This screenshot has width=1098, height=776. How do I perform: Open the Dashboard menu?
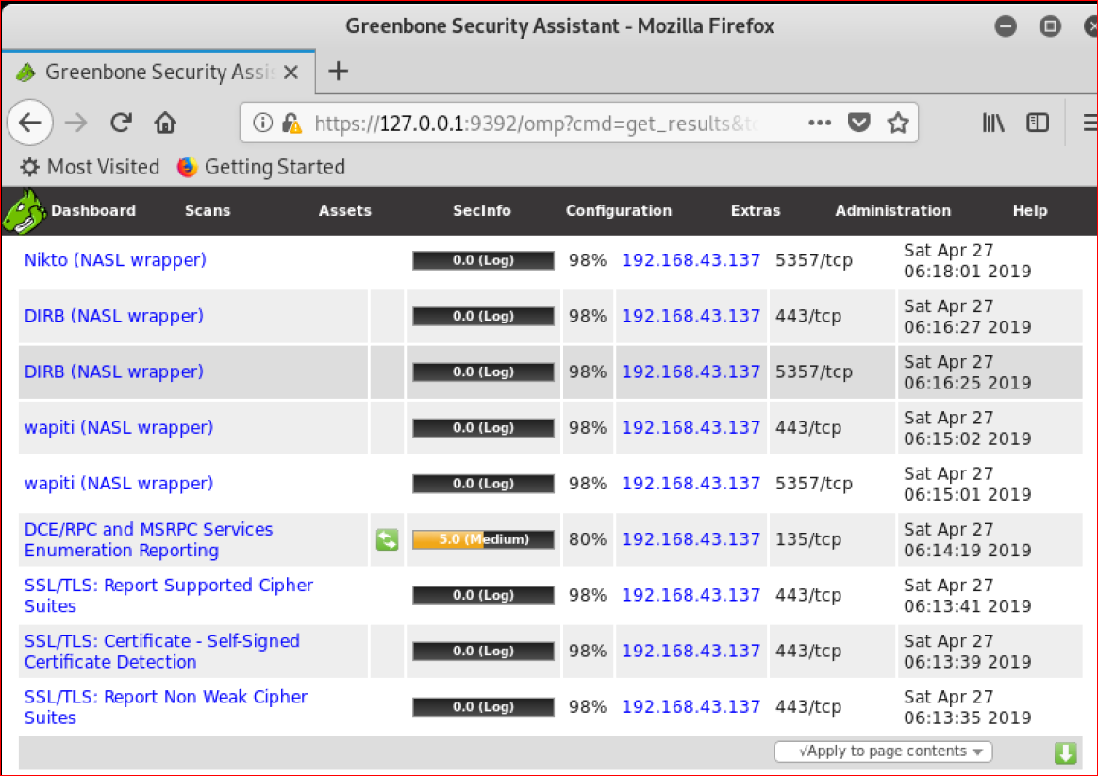[93, 210]
